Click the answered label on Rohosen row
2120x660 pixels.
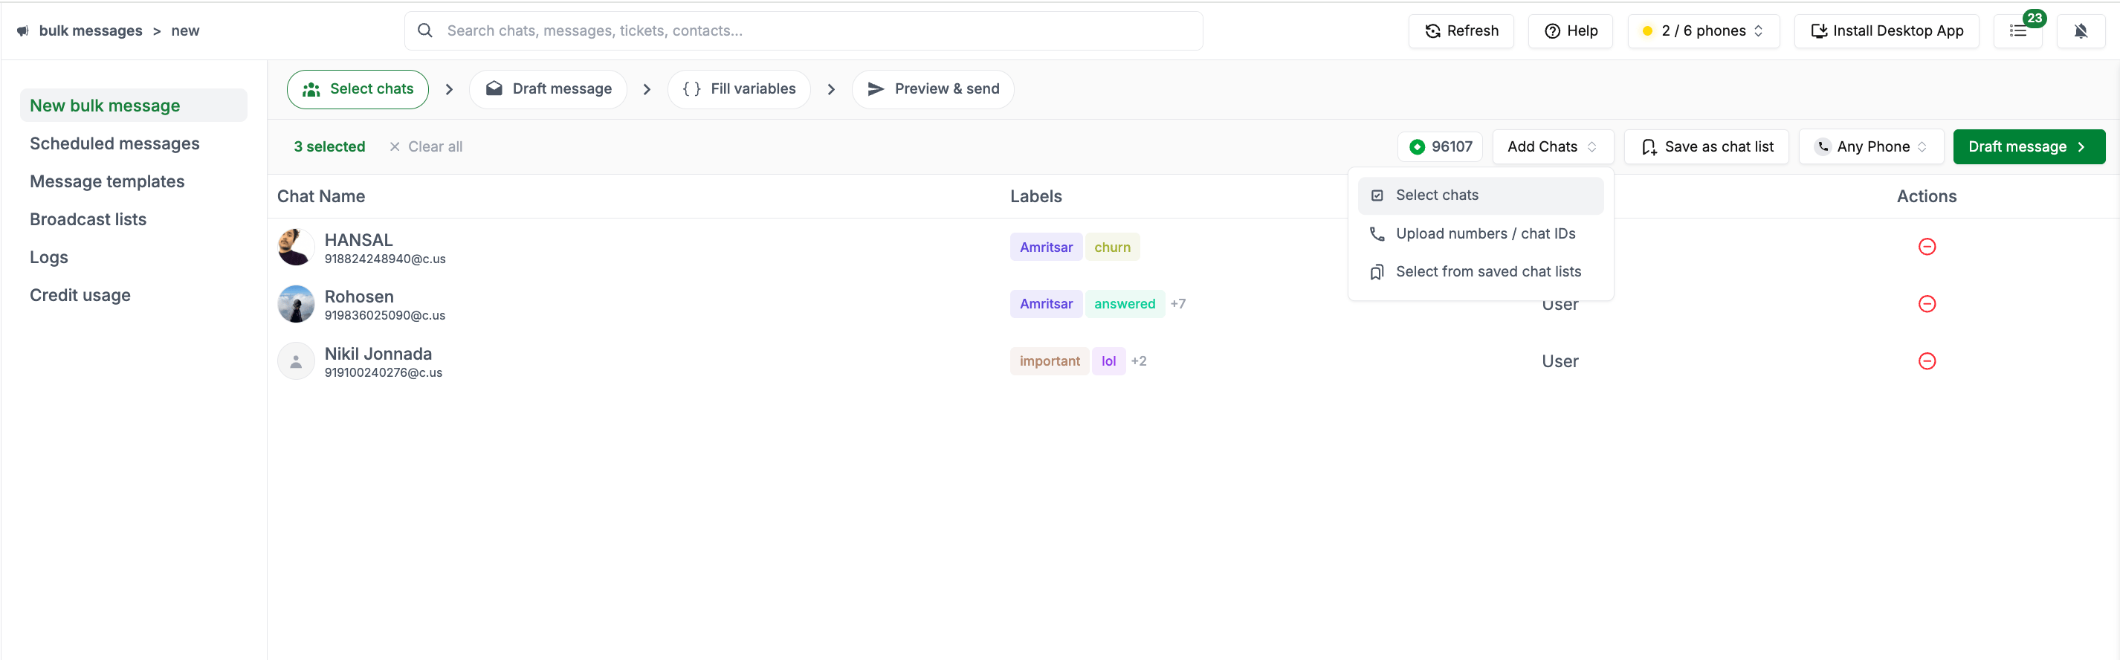coord(1124,304)
